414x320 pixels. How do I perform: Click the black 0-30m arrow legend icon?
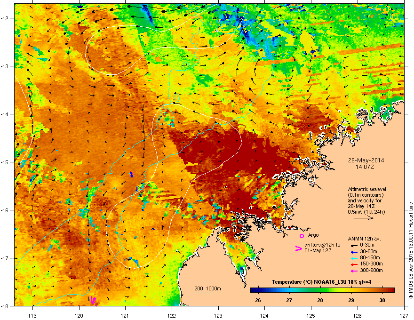pyautogui.click(x=354, y=245)
